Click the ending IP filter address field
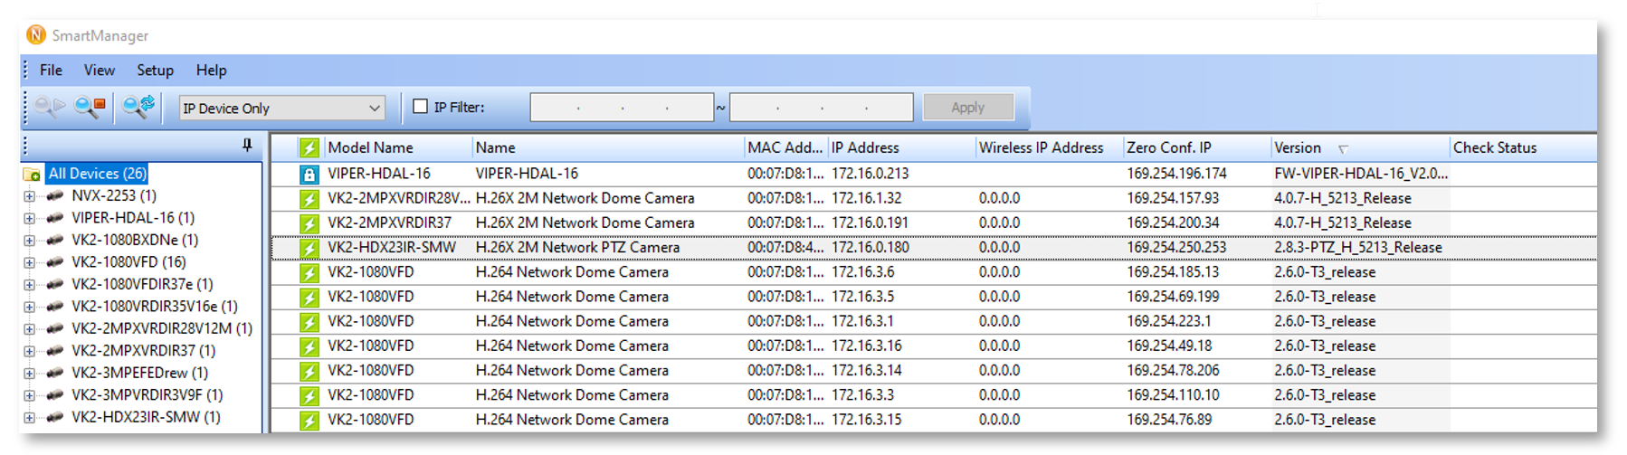Image resolution: width=1627 pixels, height=455 pixels. (x=821, y=108)
